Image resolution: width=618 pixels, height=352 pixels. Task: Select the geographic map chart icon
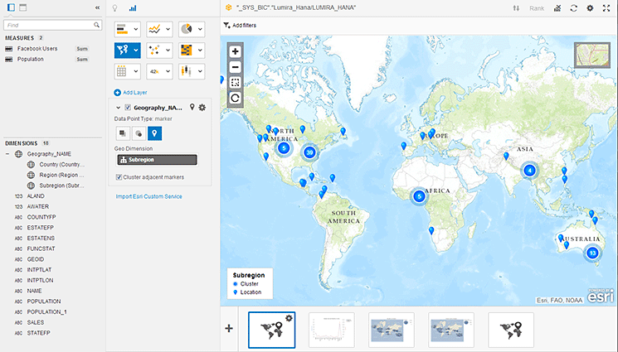point(123,50)
